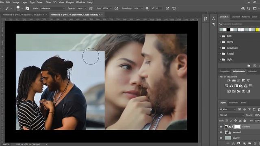Switch to the Channels tab

[233, 103]
